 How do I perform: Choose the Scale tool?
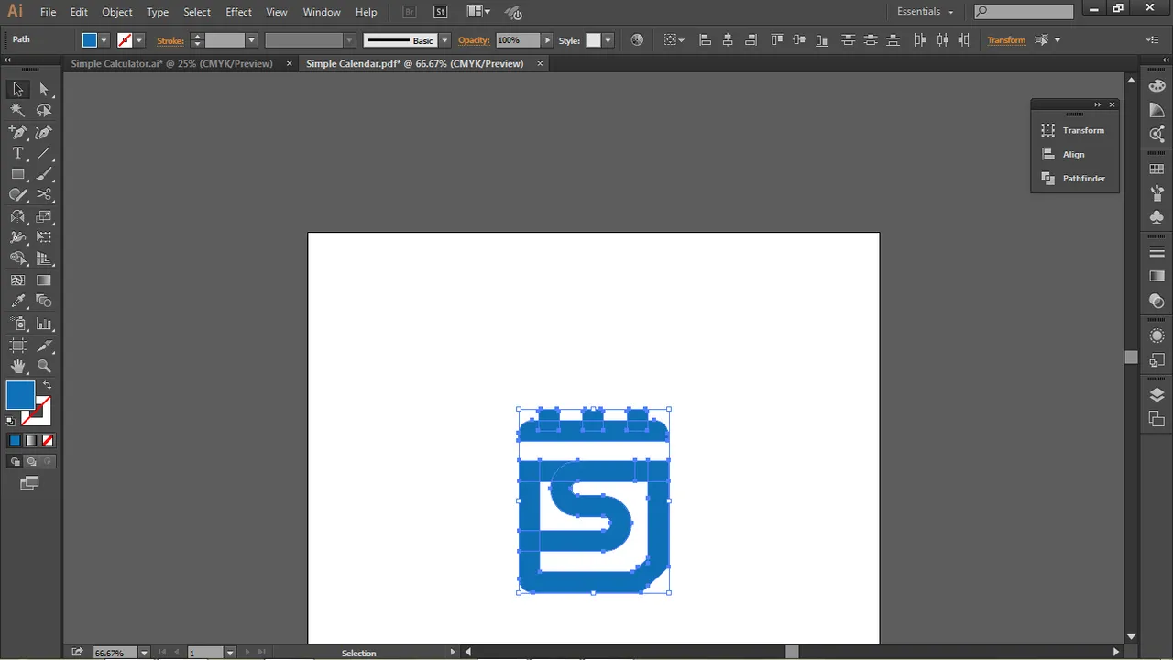44,217
